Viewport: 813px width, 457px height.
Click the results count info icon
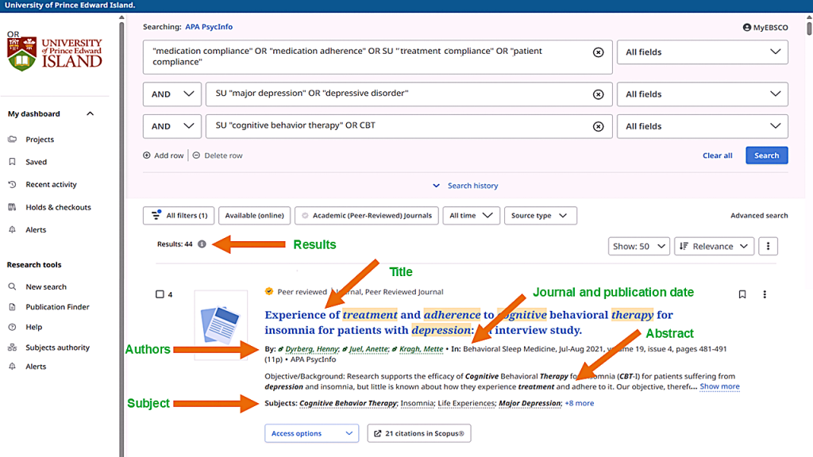pyautogui.click(x=202, y=244)
